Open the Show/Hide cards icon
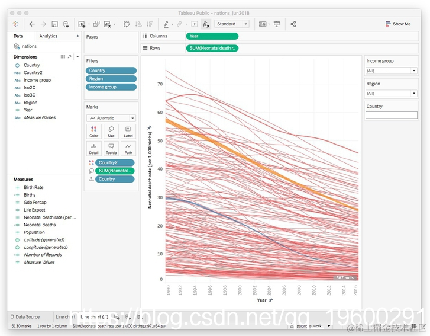 [263, 24]
